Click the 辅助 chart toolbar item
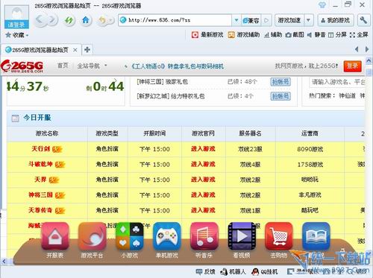The height and width of the screenshot is (278, 373). (273, 35)
